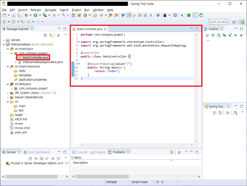Click the green Run button in toolbar

point(35,15)
